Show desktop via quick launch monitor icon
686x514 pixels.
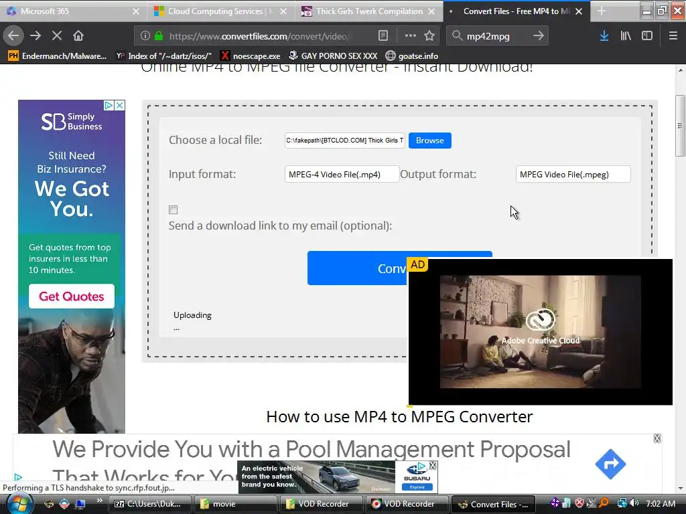(x=80, y=504)
